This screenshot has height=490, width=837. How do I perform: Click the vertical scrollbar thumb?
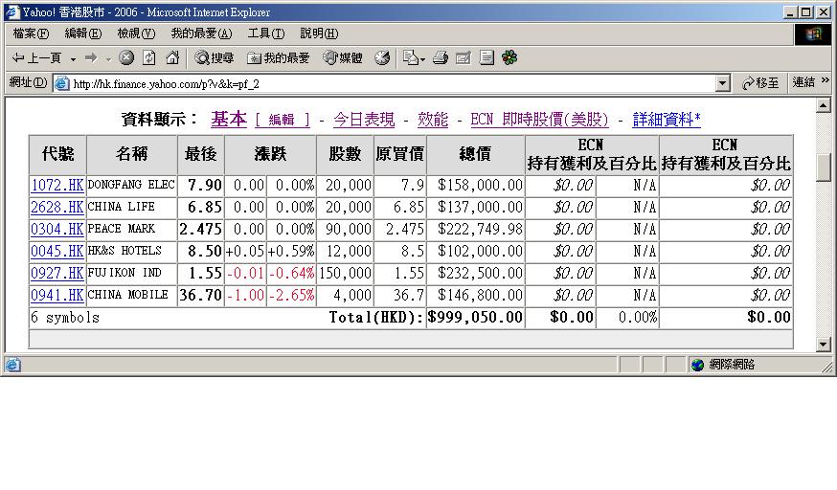pyautogui.click(x=824, y=167)
